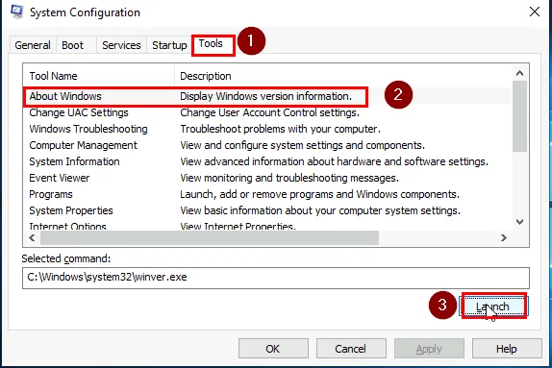552x368 pixels.
Task: Click the Tool Name column header
Action: [x=99, y=76]
